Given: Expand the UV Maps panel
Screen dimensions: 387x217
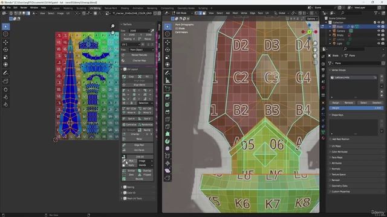Looking at the screenshot, I should tap(336, 146).
